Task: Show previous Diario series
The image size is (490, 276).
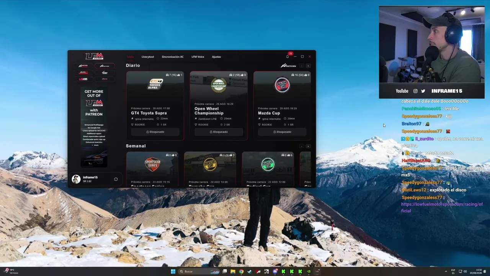Action: [302, 66]
